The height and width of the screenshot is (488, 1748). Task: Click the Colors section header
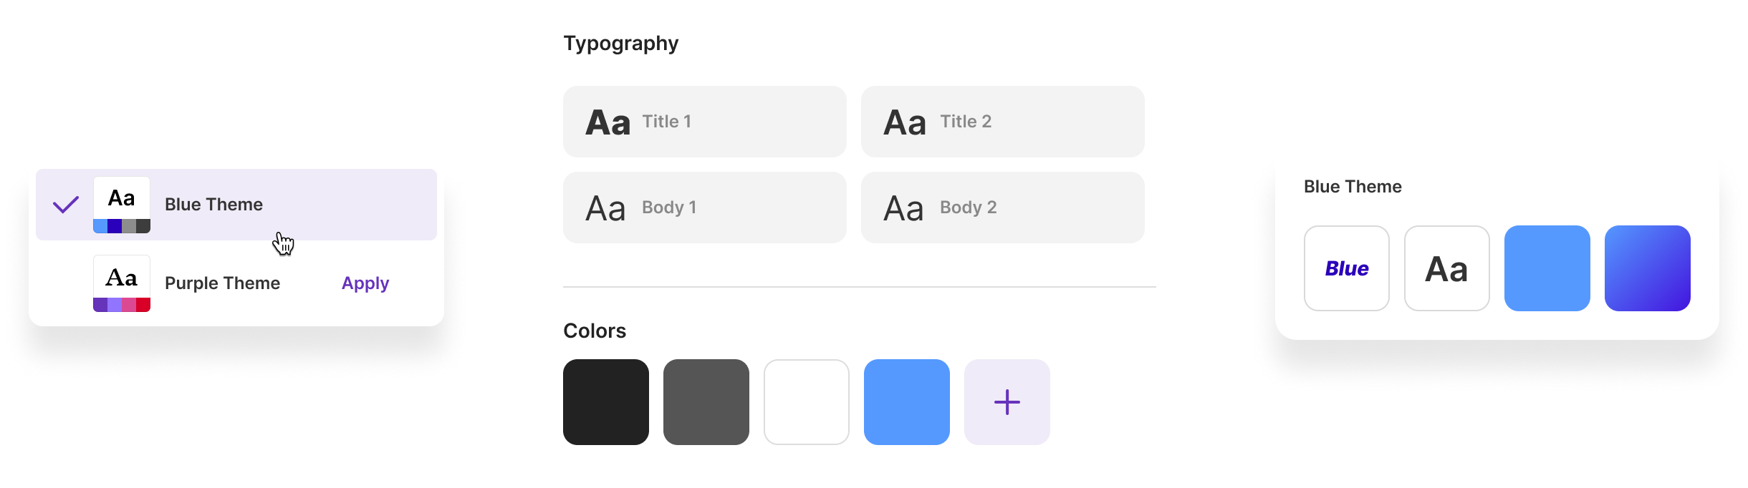pos(594,331)
